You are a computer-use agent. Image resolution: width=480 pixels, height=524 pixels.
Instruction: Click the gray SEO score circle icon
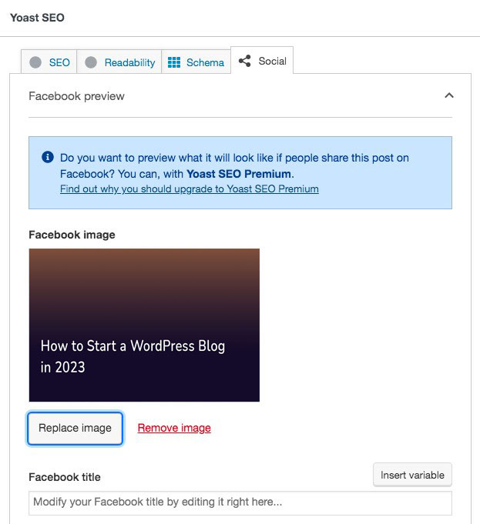click(35, 62)
